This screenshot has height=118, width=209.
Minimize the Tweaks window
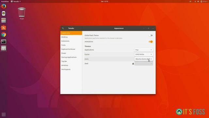(x=144, y=29)
